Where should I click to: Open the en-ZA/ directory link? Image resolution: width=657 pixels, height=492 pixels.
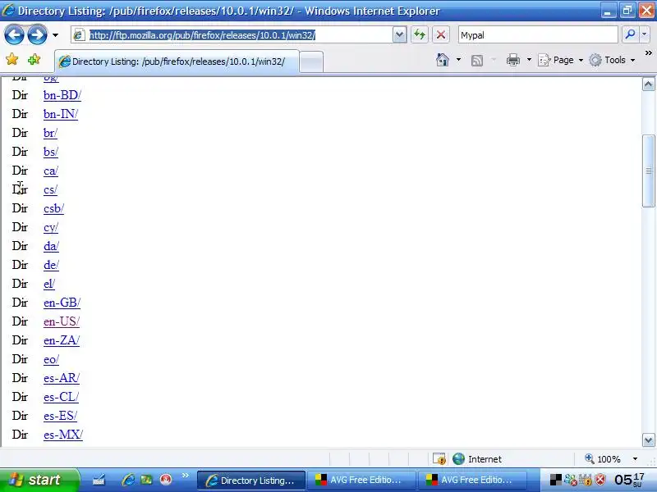coord(62,340)
